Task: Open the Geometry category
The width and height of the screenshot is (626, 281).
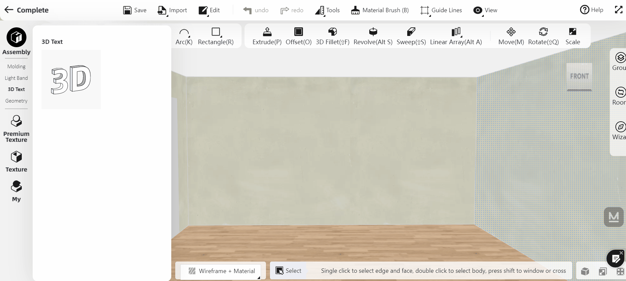Action: tap(16, 101)
